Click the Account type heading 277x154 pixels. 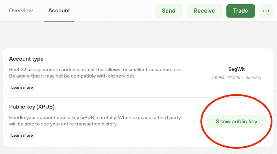(26, 59)
